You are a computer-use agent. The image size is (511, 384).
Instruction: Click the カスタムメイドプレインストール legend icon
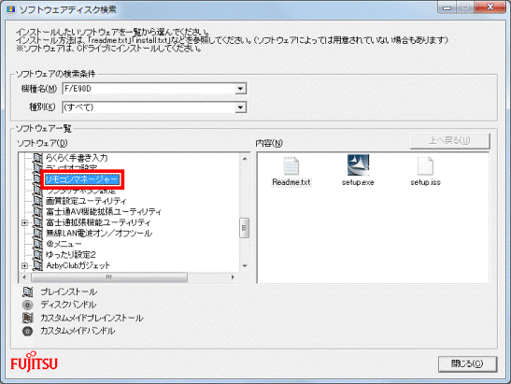point(28,318)
